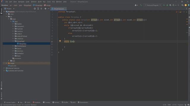This screenshot has width=190, height=106.
Task: Open the Terminal tool window
Action: click(x=46, y=102)
